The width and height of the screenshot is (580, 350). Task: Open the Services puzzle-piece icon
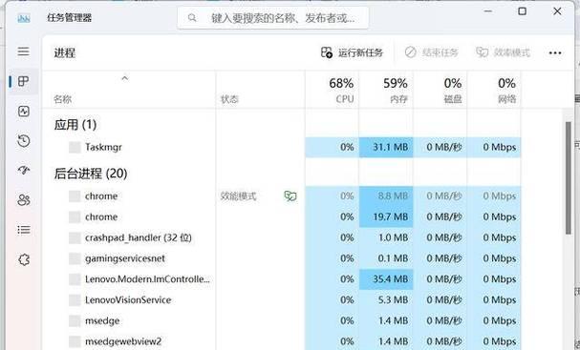(24, 260)
